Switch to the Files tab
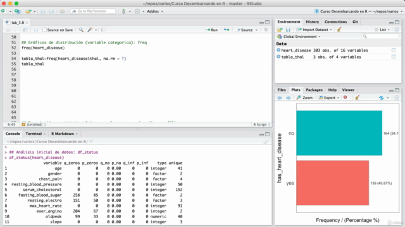 pos(281,90)
